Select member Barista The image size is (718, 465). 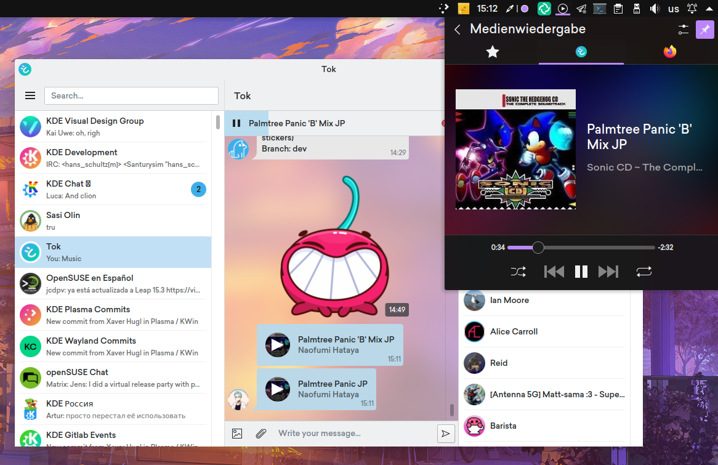[544, 426]
